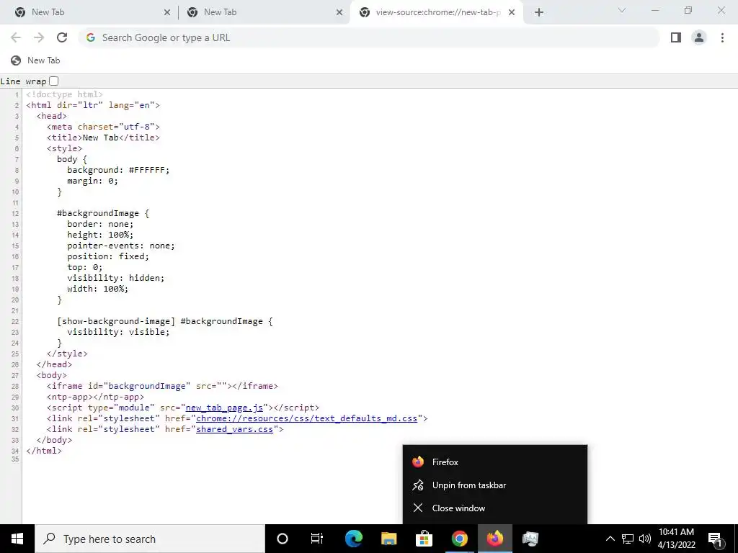The width and height of the screenshot is (738, 553).
Task: Click the doctype html line
Action: tap(64, 94)
